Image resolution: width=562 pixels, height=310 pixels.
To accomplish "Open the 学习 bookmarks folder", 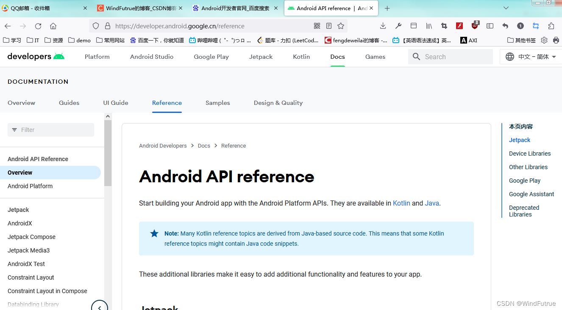I will tap(12, 40).
